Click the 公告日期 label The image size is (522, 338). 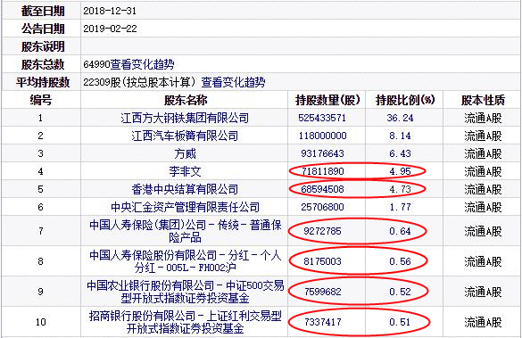[x=43, y=29]
